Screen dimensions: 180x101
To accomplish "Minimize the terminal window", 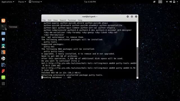I will tap(127, 17).
